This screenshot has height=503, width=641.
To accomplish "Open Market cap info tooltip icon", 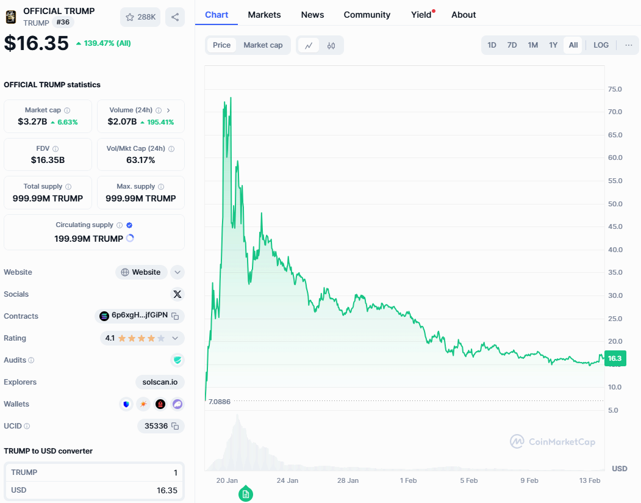I will point(67,110).
